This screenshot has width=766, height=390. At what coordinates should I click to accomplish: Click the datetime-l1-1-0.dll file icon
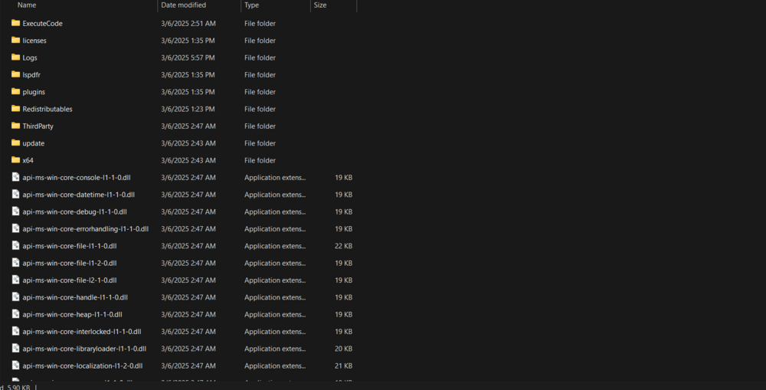point(15,194)
